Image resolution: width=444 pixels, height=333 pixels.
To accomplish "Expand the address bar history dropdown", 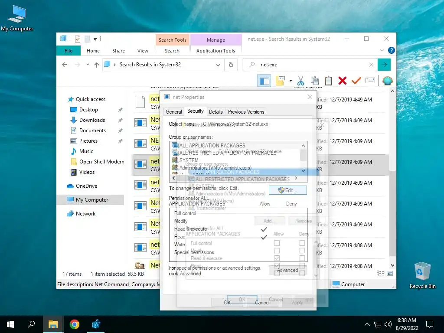I will [218, 65].
